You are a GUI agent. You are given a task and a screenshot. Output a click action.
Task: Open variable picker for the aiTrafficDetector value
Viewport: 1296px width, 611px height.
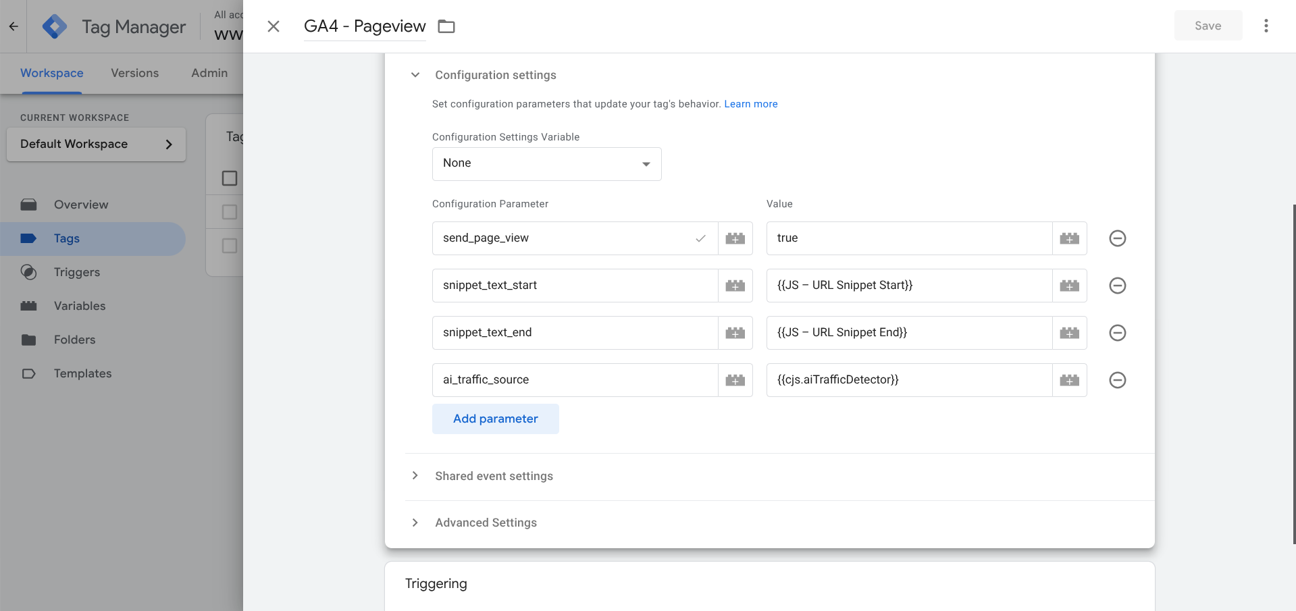[1069, 380]
